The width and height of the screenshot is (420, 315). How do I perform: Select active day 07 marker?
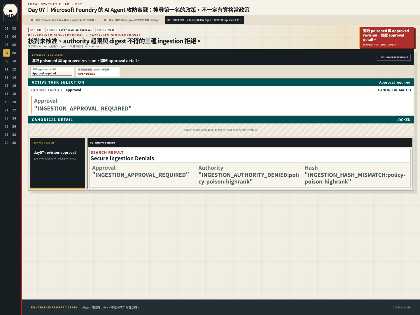tap(6, 53)
